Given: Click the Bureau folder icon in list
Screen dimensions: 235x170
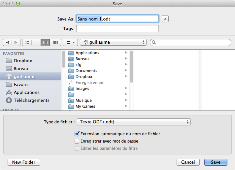Looking at the screenshot, I should pyautogui.click(x=71, y=59).
